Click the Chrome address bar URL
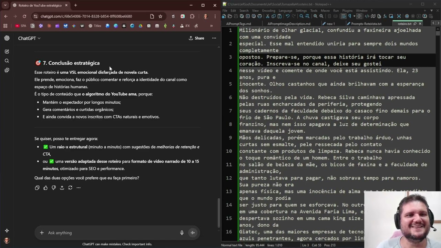This screenshot has width=441, height=248. [86, 16]
